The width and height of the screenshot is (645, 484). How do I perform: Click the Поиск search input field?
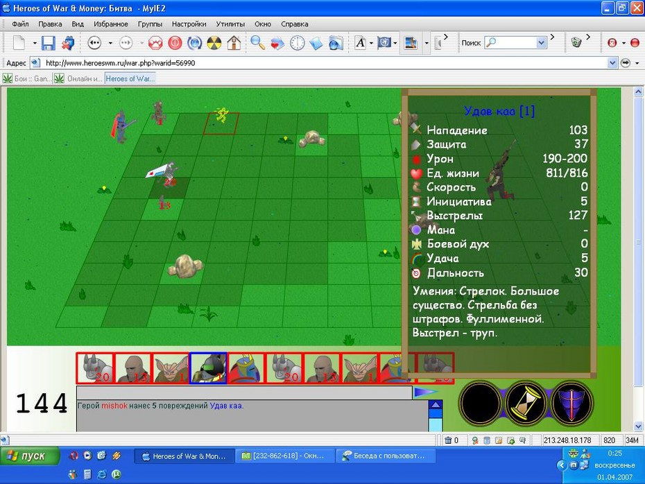pos(516,43)
